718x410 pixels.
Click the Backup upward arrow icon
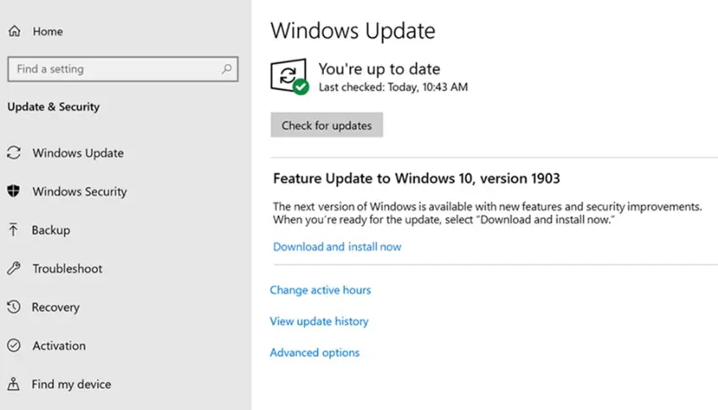[x=13, y=229]
